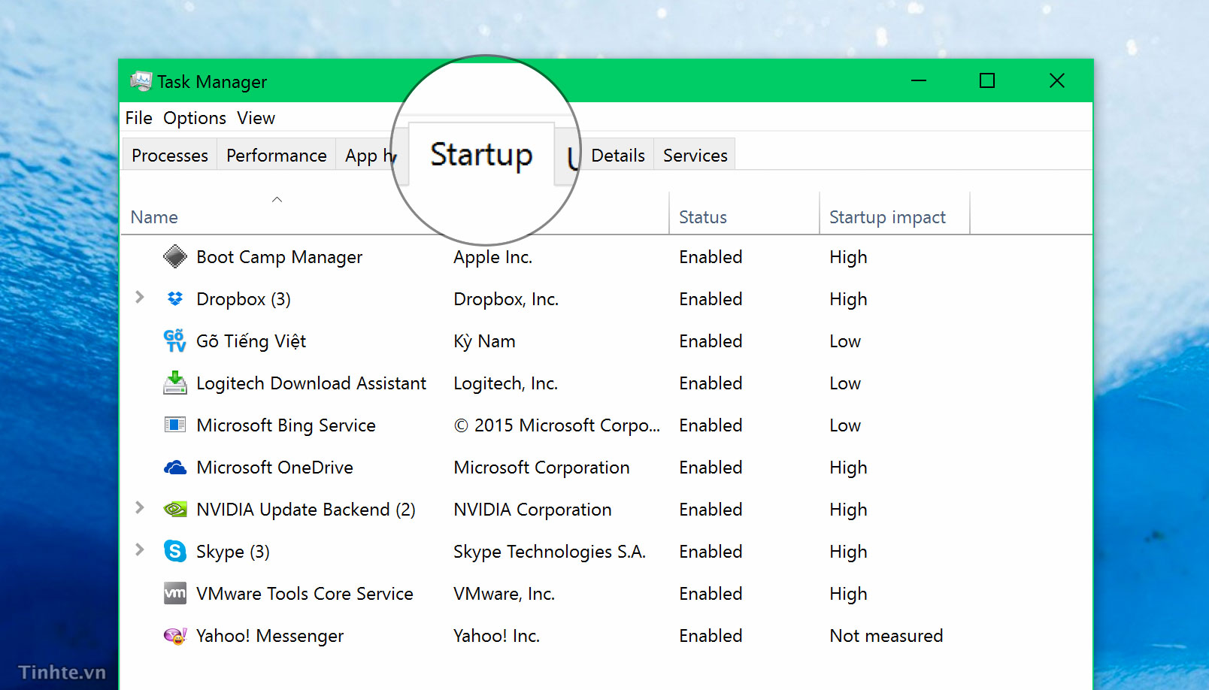Sort by the Startup impact column header
This screenshot has width=1209, height=690.
(887, 217)
